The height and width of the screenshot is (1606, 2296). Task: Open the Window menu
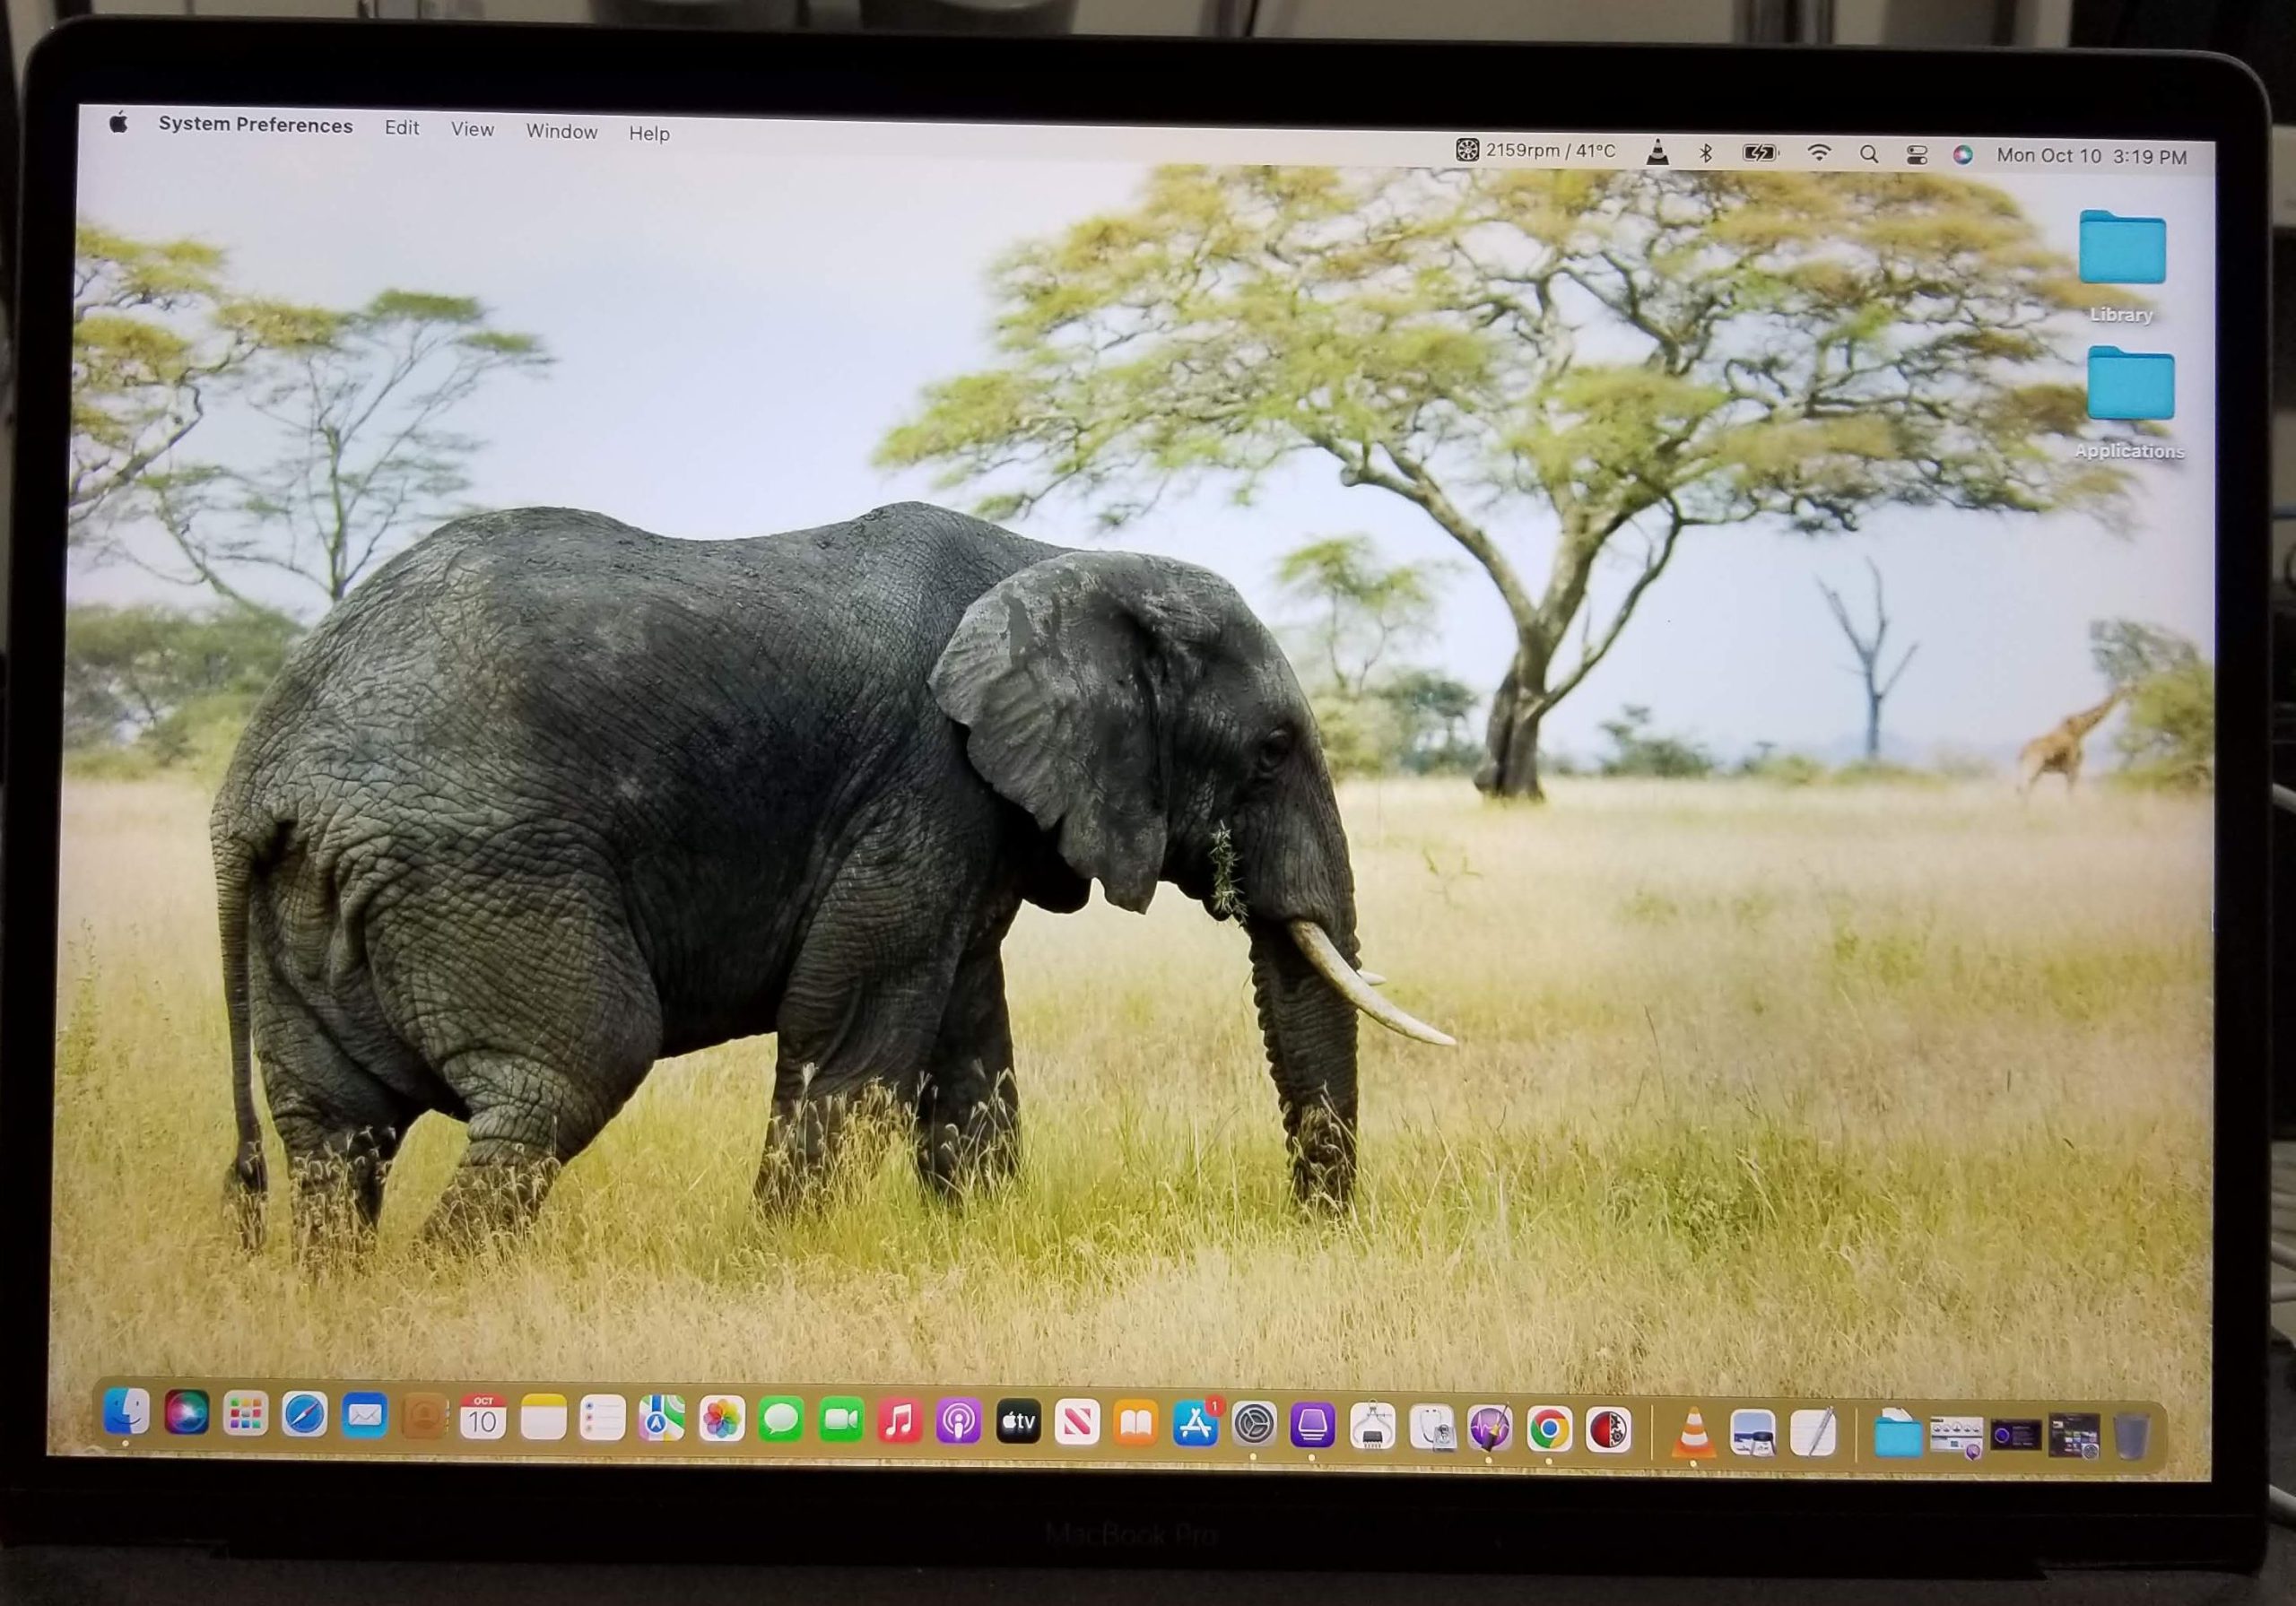(x=561, y=131)
